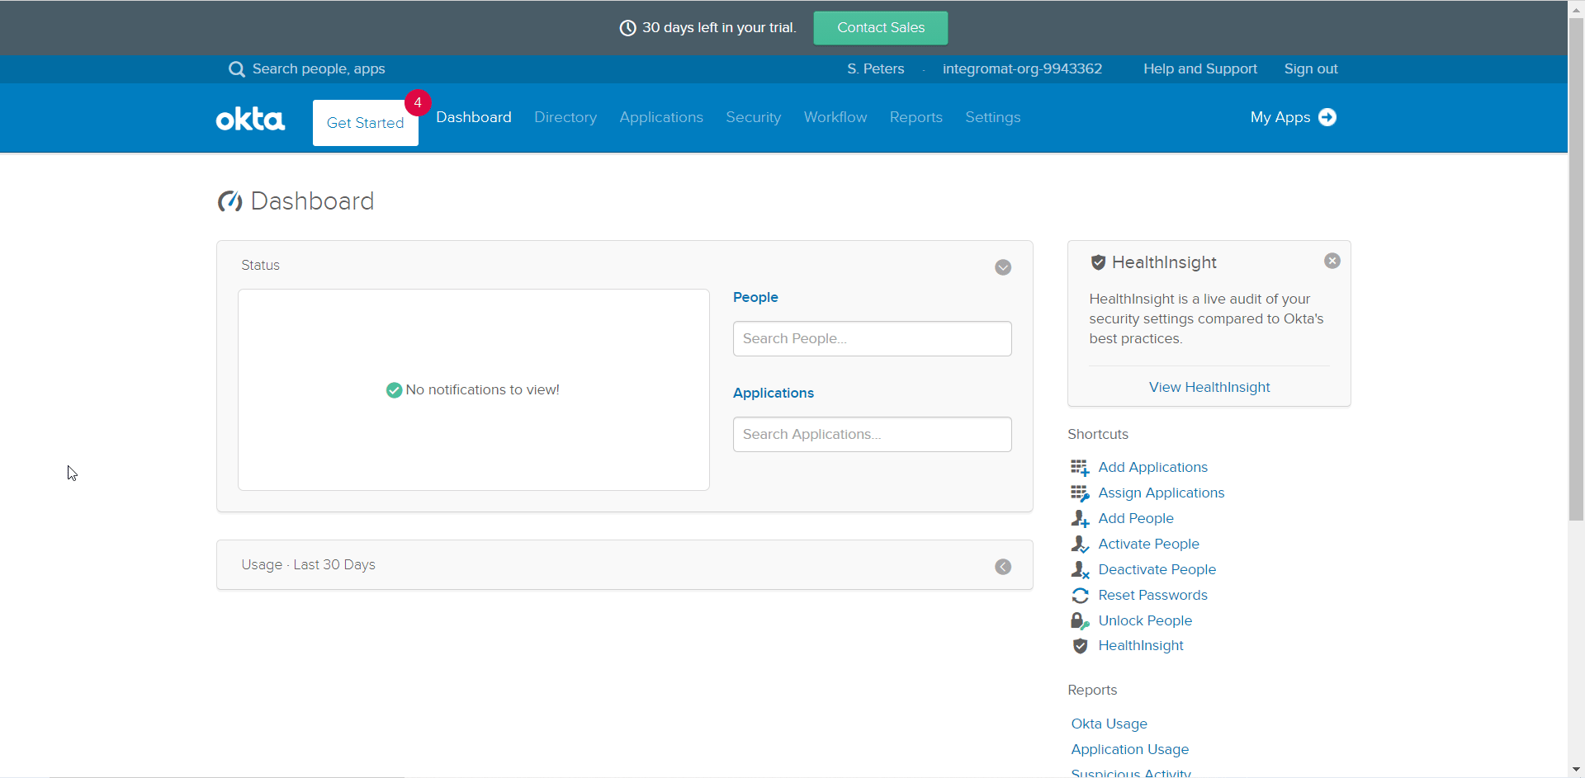The image size is (1585, 778).
Task: Click the Activate People shortcut icon
Action: [1080, 545]
